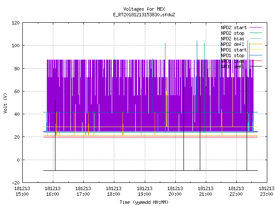Click the yellow NPD1 start legend line
This screenshot has height=206, width=275.
[x=256, y=50]
